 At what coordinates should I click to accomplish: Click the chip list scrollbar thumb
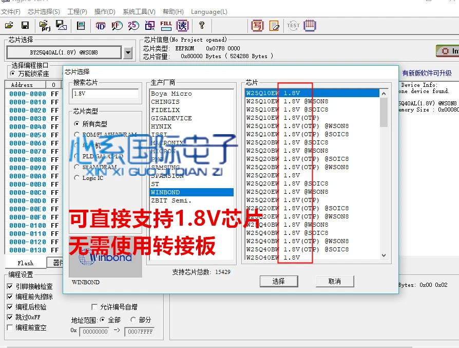pyautogui.click(x=384, y=112)
